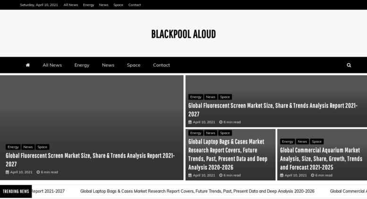Click News tag on Commercial Aquarium article
Viewport: 367px width, 199px height.
click(x=302, y=142)
